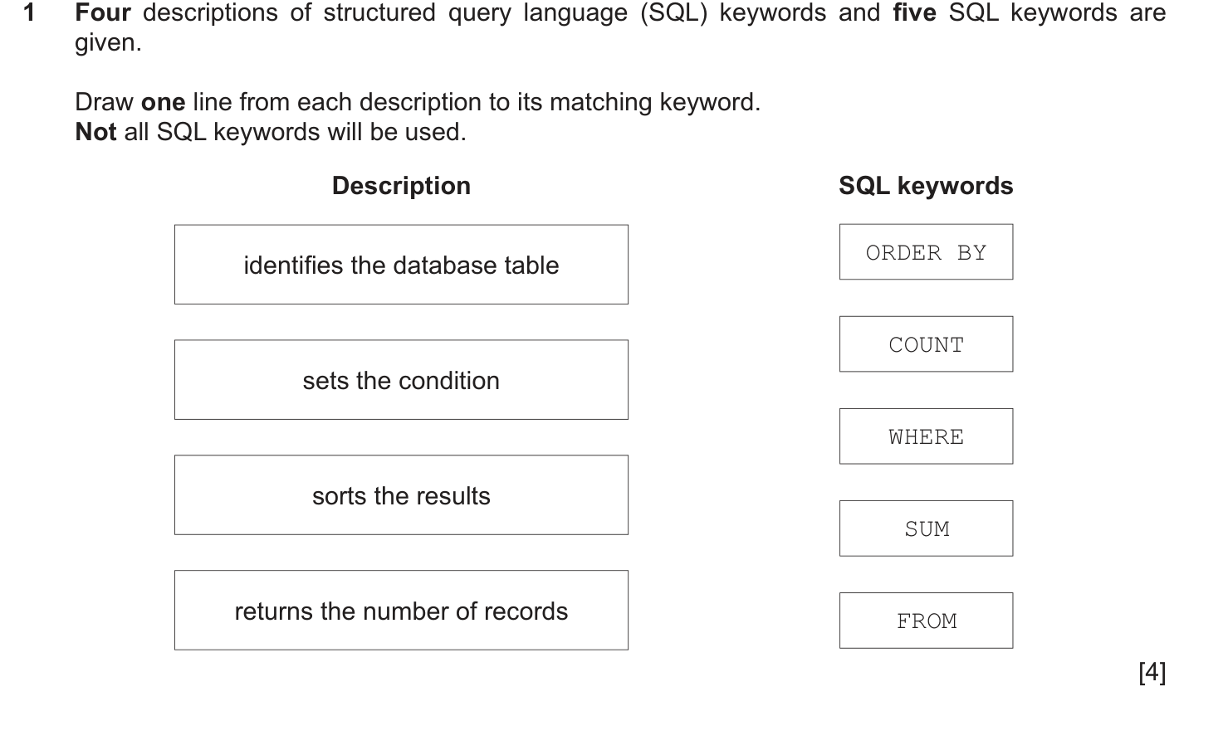
Task: Select 'sorts the results' description box
Action: [x=401, y=495]
